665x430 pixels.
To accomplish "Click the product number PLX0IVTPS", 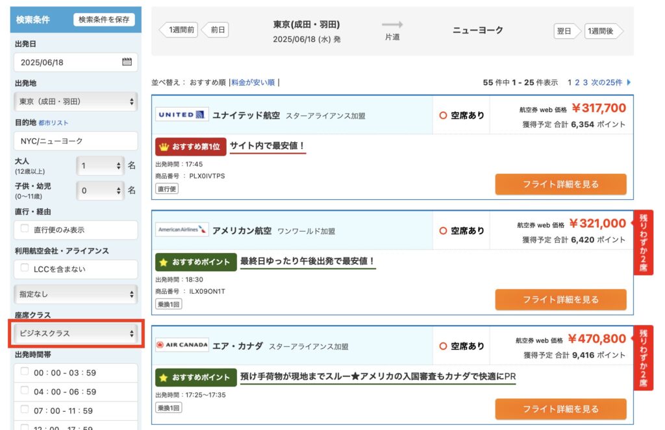I will [207, 176].
